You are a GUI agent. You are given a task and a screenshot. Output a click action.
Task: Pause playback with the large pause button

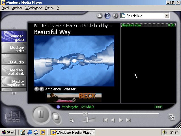(x=41, y=114)
